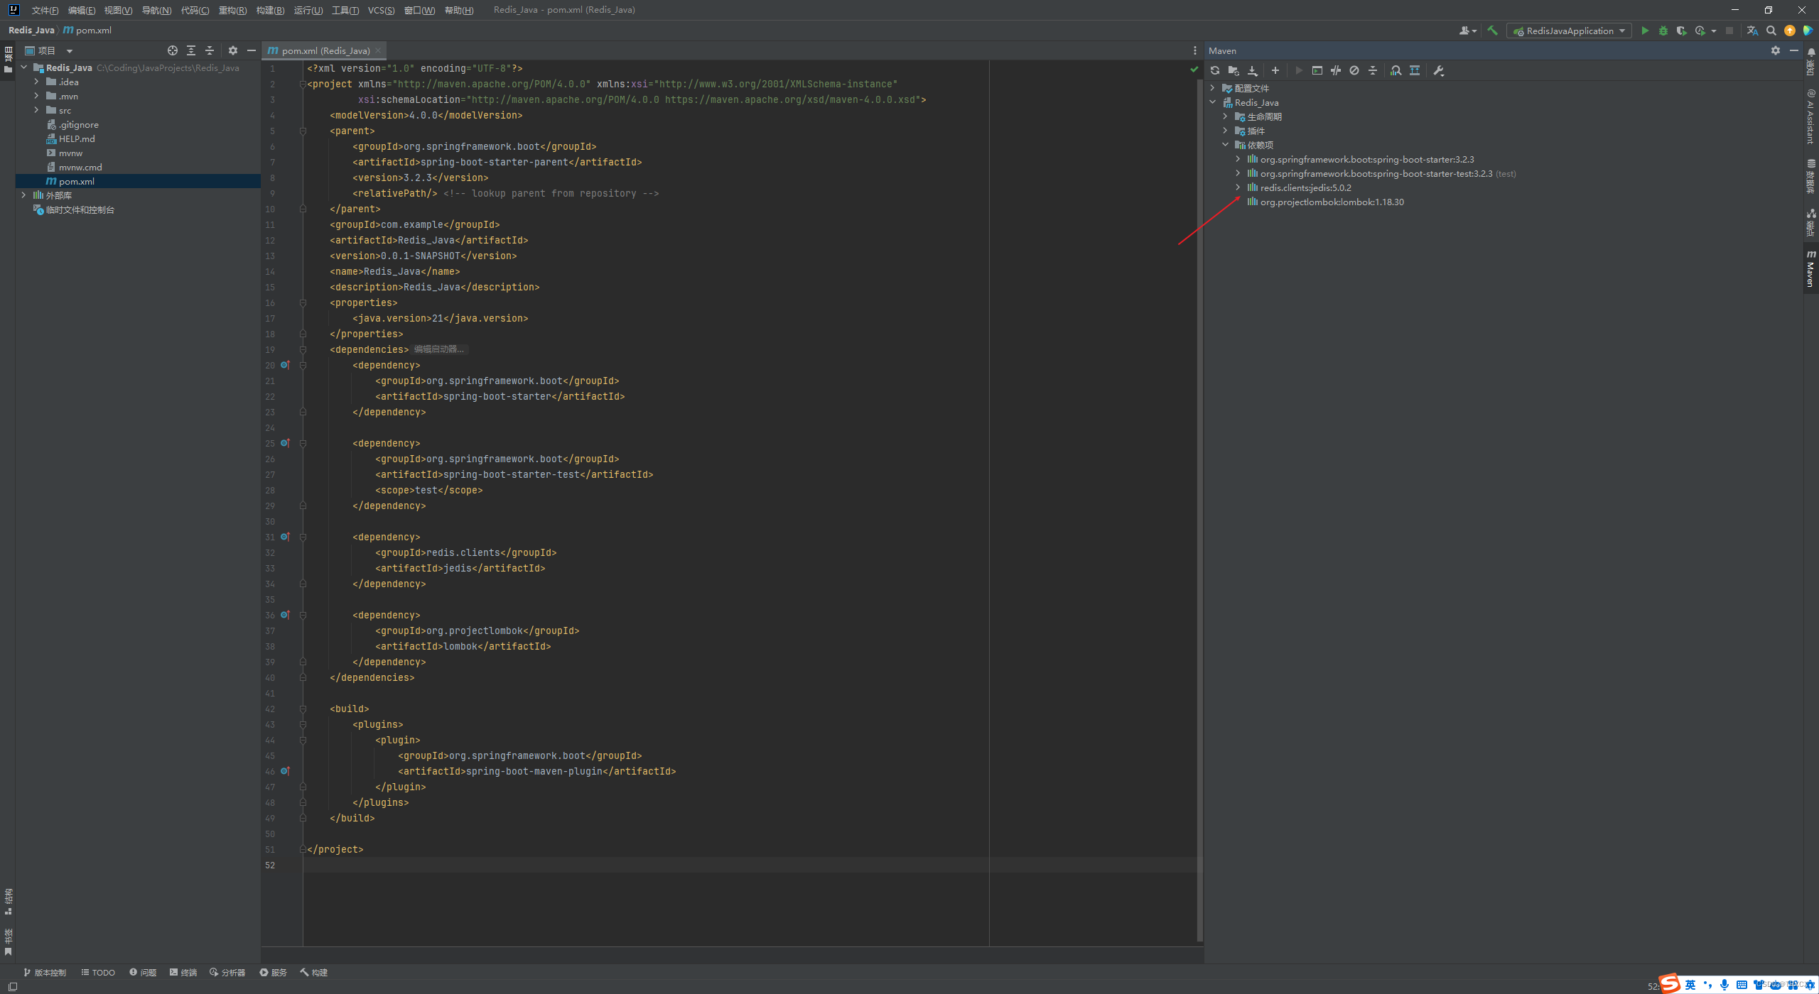Image resolution: width=1819 pixels, height=994 pixels.
Task: Build project with hammer icon
Action: 1492,31
